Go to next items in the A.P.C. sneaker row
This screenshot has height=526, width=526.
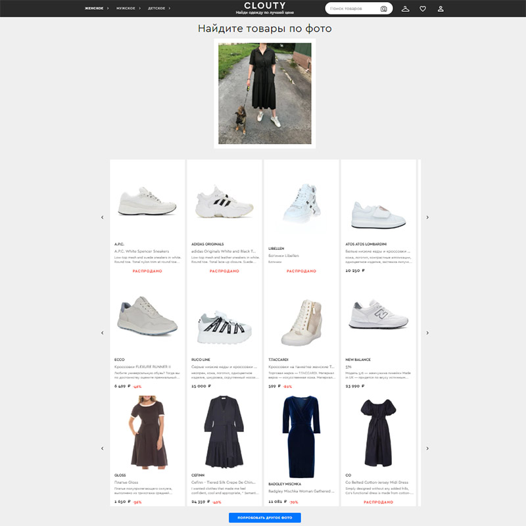coord(427,218)
